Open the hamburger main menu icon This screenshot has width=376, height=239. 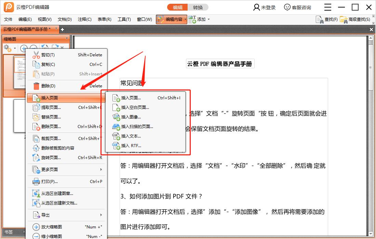click(327, 7)
